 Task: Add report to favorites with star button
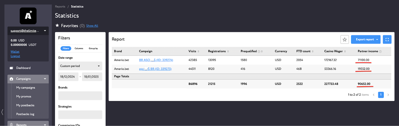[344, 39]
